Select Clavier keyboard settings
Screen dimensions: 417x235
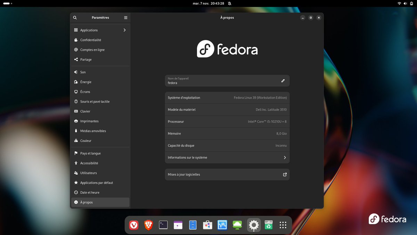point(100,111)
